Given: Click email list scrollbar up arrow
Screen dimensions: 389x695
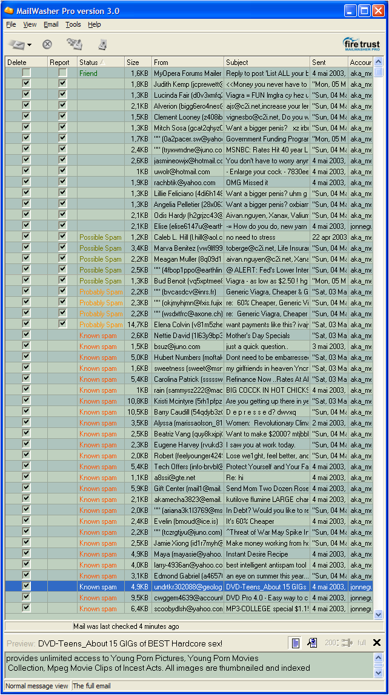Looking at the screenshot, I should tap(378, 62).
